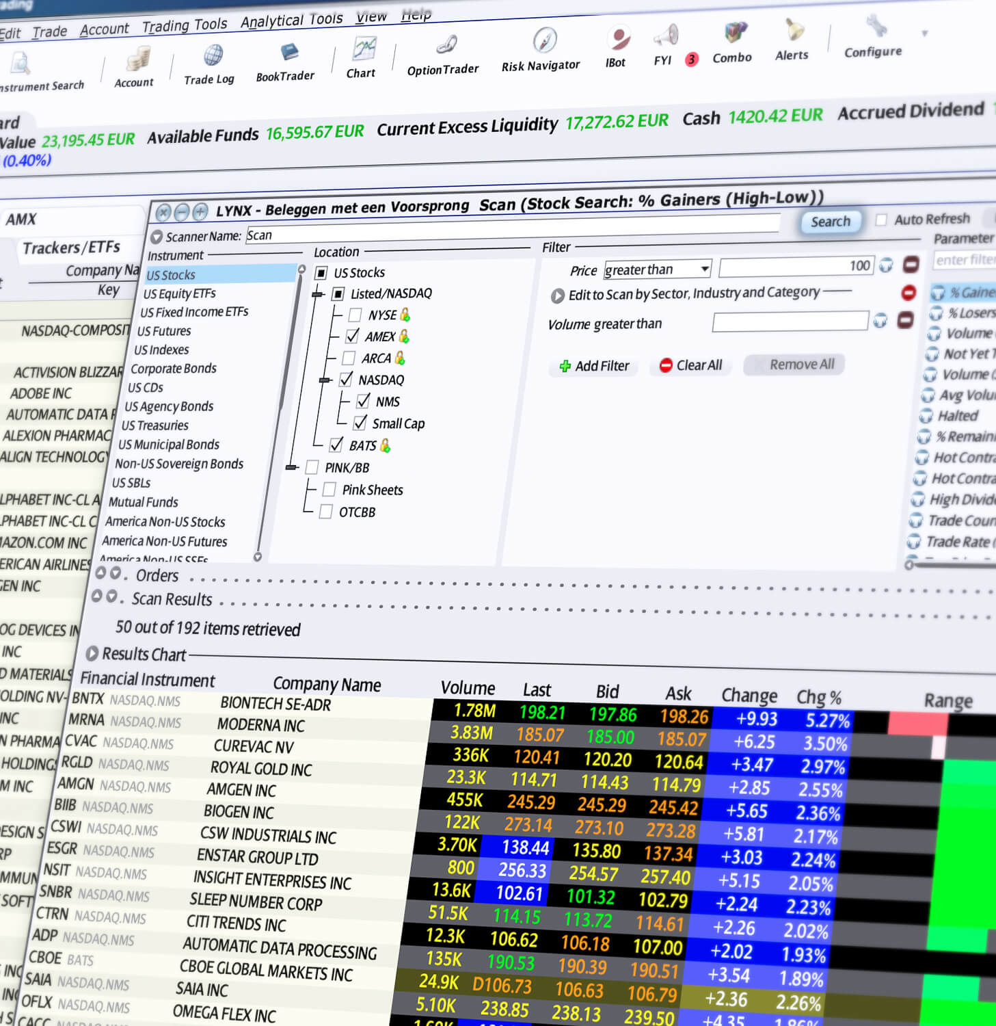Click the Volume greater than input field
Screen dimensions: 996x1026
pyautogui.click(x=790, y=321)
